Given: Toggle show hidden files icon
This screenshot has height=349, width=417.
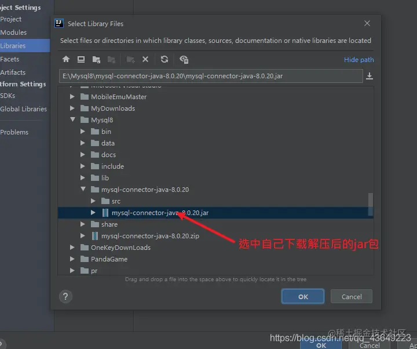Looking at the screenshot, I should pyautogui.click(x=184, y=59).
